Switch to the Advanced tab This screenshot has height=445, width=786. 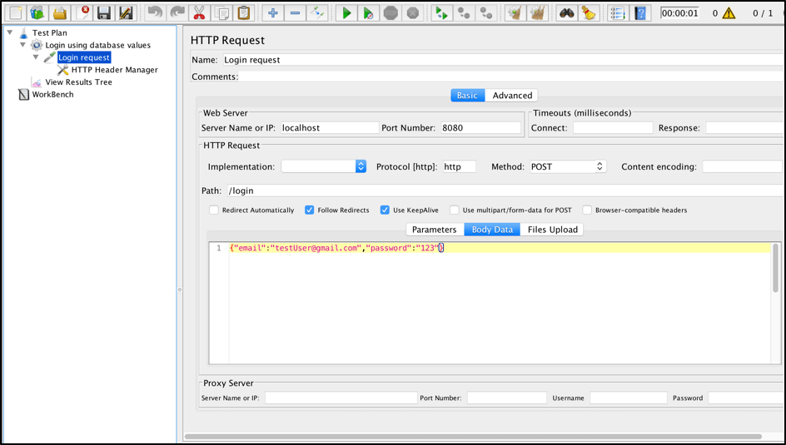point(512,95)
